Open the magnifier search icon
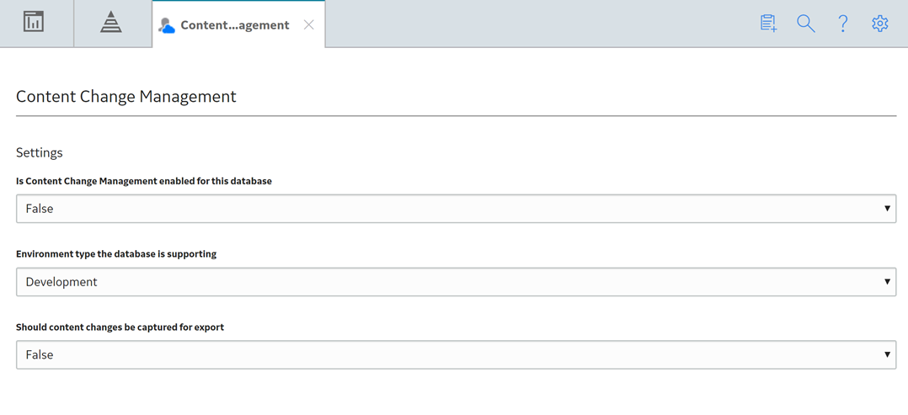Screen dimensions: 908x415 (x=806, y=24)
